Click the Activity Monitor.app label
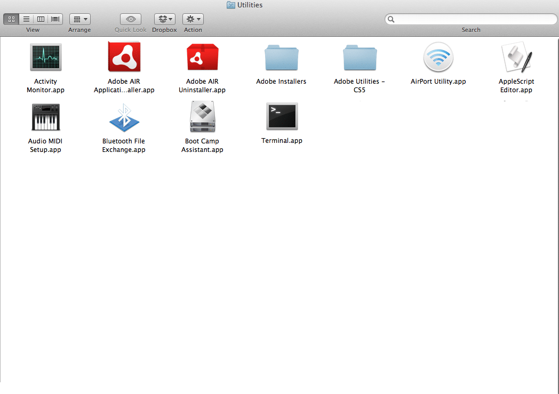 coord(46,86)
